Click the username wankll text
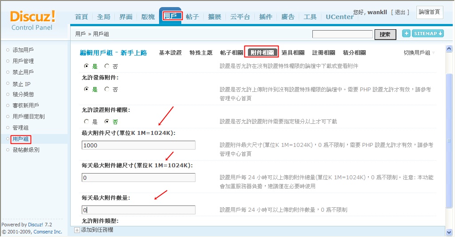The width and height of the screenshot is (455, 237). pyautogui.click(x=377, y=12)
